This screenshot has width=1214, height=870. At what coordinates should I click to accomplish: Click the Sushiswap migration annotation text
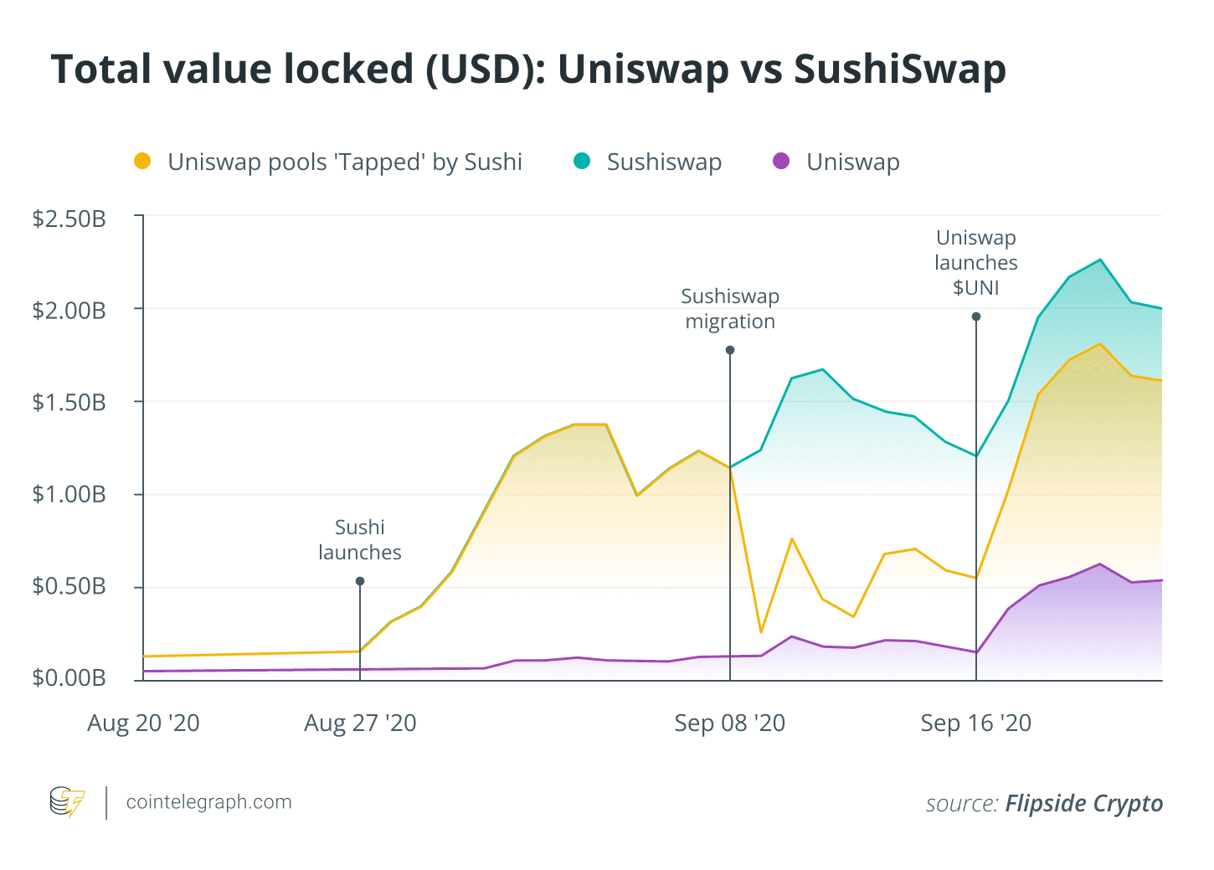[x=730, y=309]
